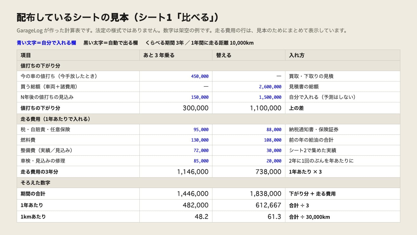Click 88,000 in the 税・自賠責・任意保険 row
This screenshot has width=417, height=235.
[274, 130]
